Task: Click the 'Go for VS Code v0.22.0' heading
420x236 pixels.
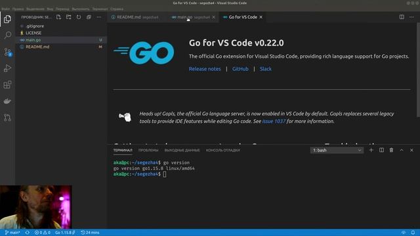Action: pyautogui.click(x=236, y=43)
